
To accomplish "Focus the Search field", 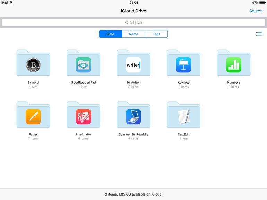I will tap(133, 22).
